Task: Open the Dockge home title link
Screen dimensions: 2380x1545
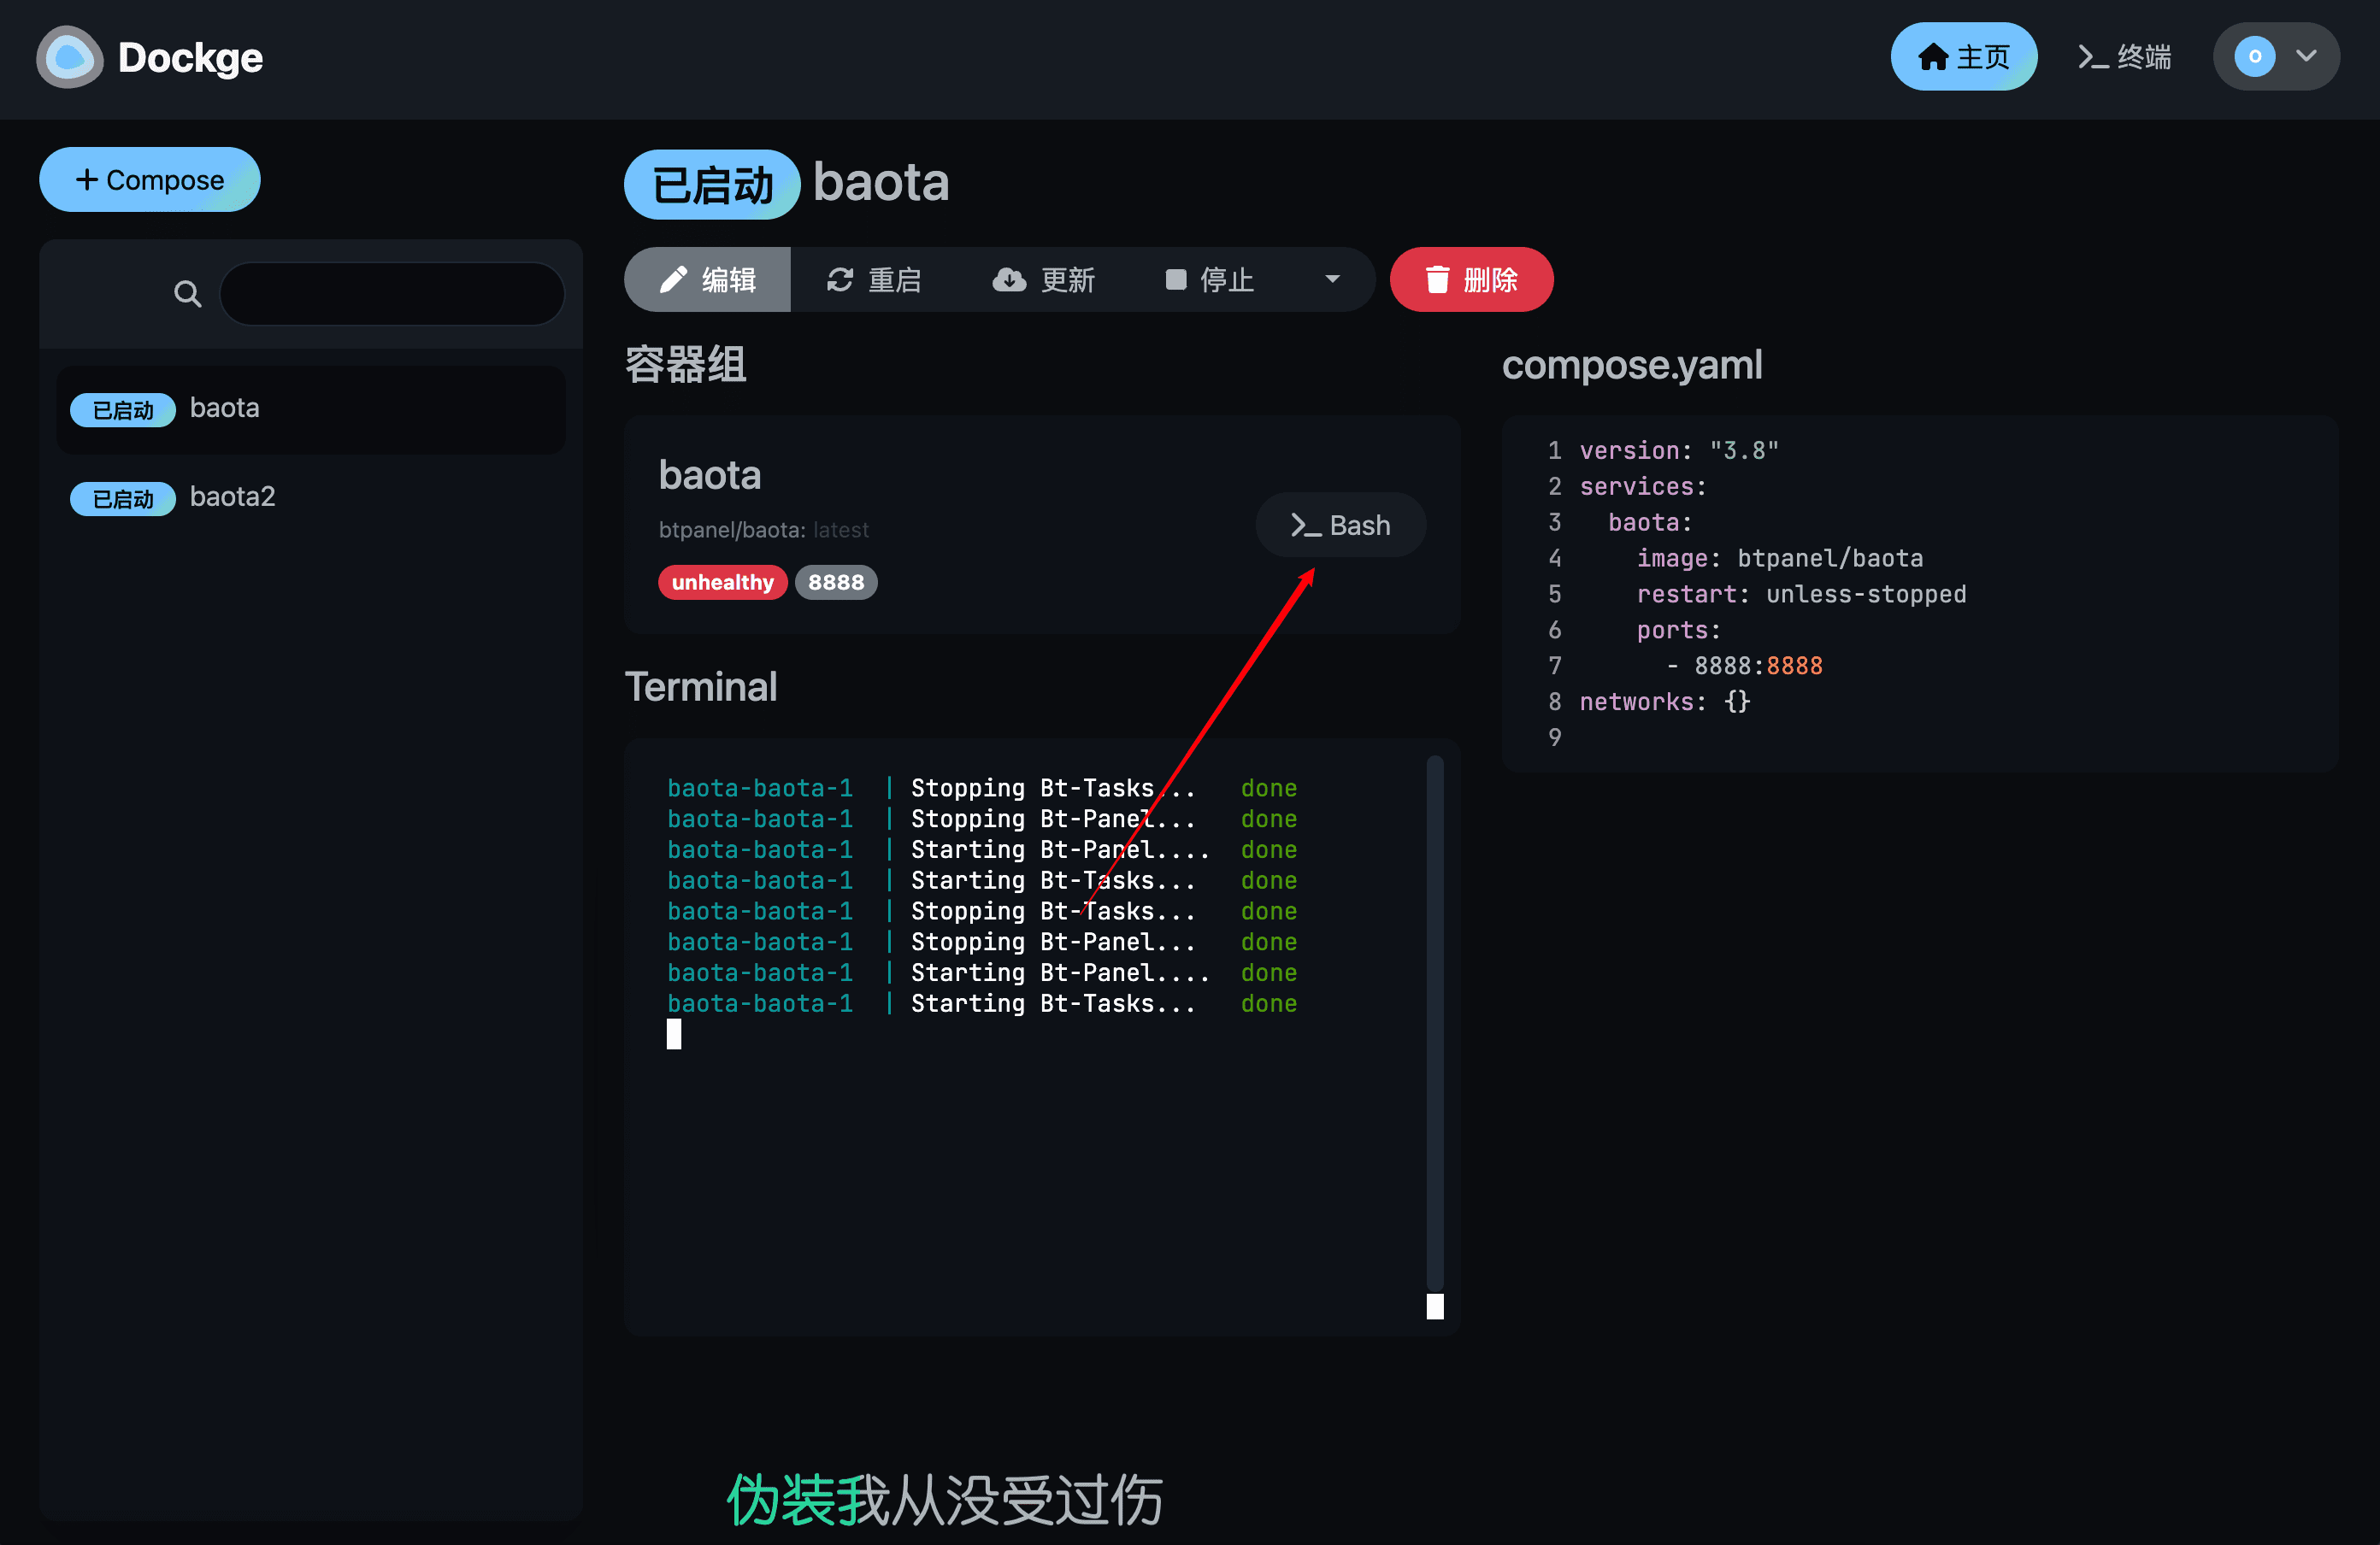Action: tap(190, 58)
